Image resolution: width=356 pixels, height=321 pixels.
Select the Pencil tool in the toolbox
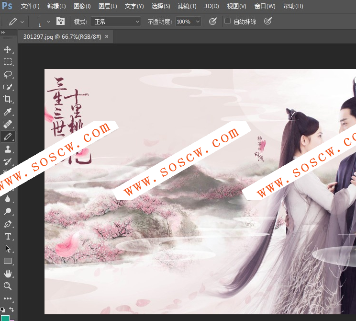coord(8,137)
